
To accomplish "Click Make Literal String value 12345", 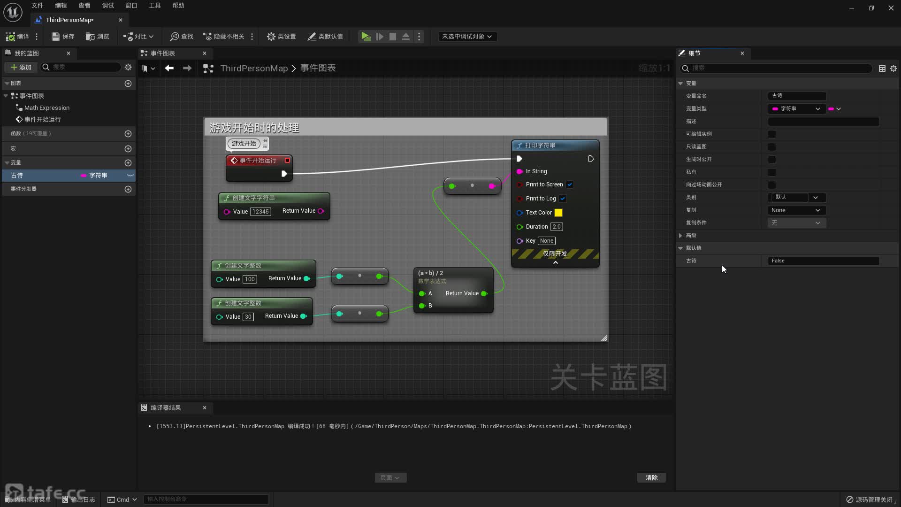I will pyautogui.click(x=260, y=212).
